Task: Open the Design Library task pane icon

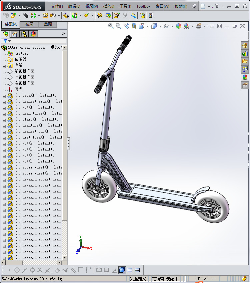Action: pos(245,53)
